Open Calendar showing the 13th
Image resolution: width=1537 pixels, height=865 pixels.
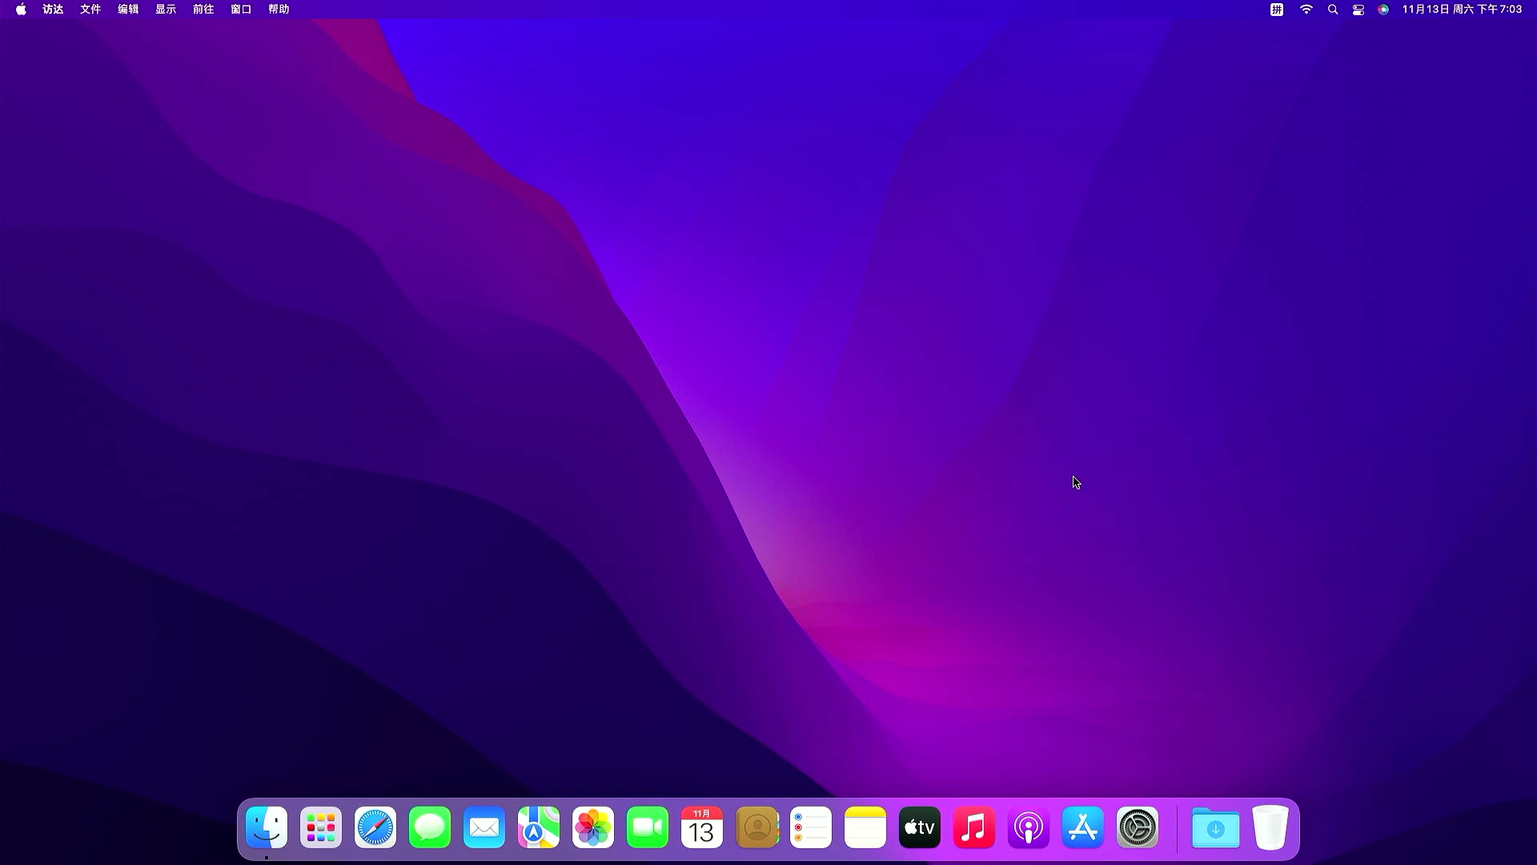(x=702, y=827)
